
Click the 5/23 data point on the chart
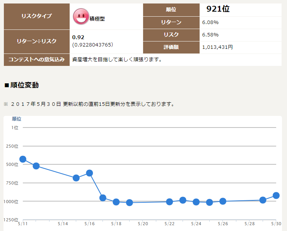point(183,200)
